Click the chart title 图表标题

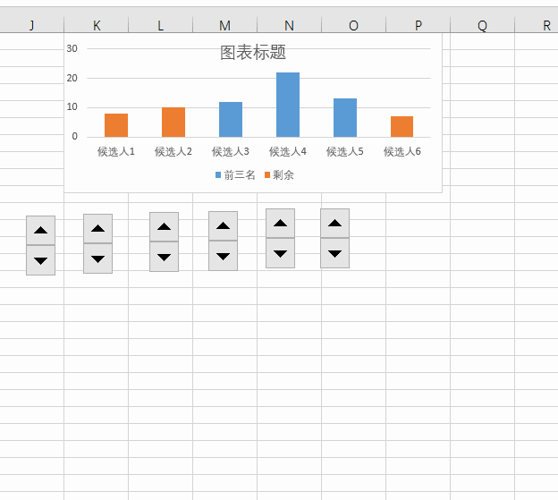(x=253, y=52)
